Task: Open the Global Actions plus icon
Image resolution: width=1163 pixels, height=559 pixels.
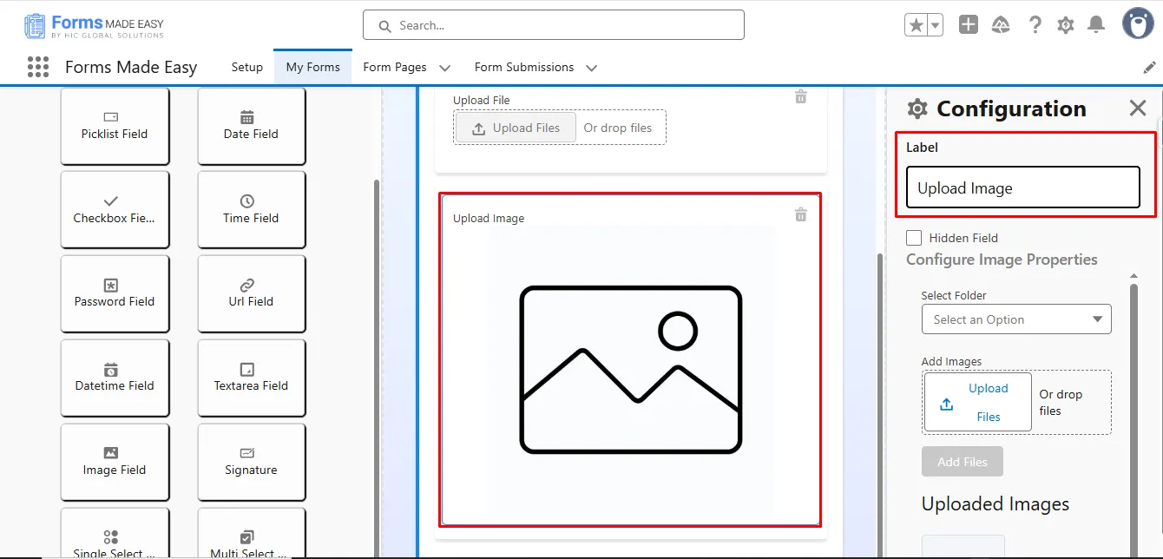Action: tap(969, 25)
